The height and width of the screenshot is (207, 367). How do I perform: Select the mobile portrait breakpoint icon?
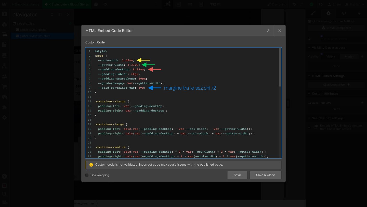coord(201,4)
